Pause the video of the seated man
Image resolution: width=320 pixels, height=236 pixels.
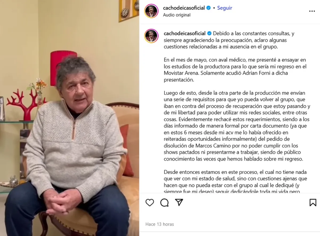70,118
